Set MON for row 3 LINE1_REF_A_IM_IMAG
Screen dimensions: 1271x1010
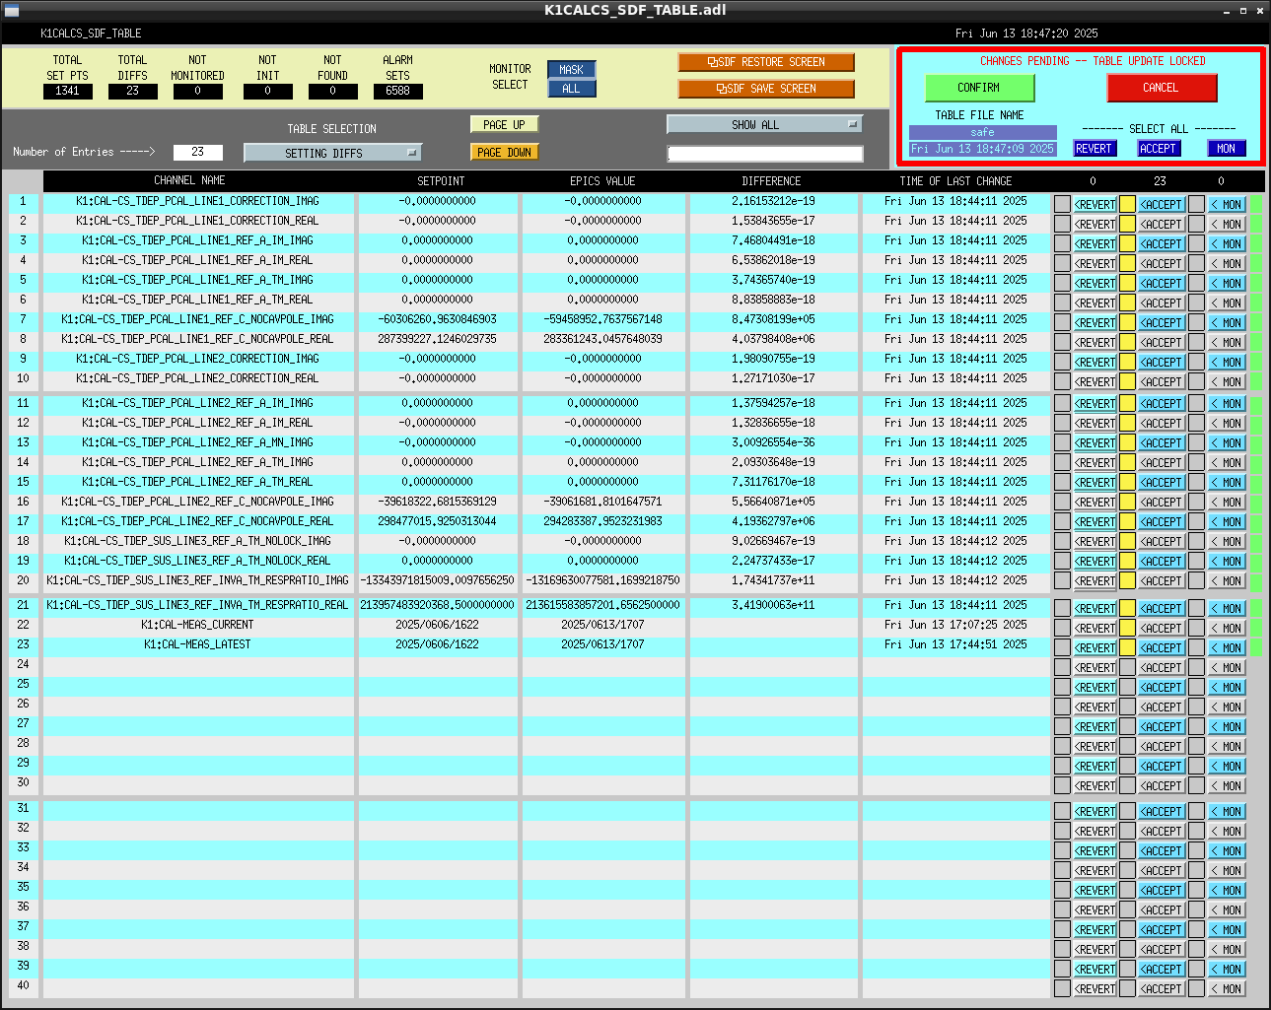point(1228,244)
